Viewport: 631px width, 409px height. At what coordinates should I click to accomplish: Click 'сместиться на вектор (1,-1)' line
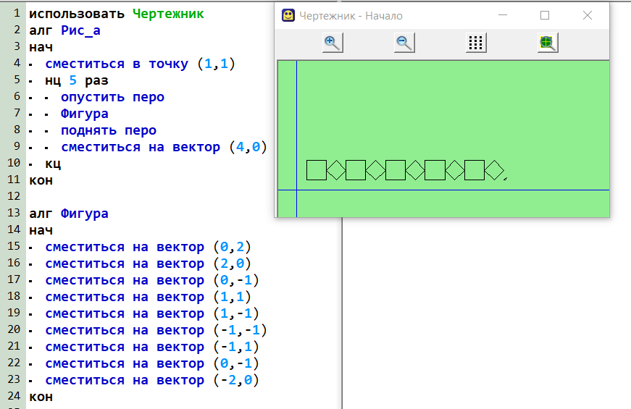click(x=152, y=313)
